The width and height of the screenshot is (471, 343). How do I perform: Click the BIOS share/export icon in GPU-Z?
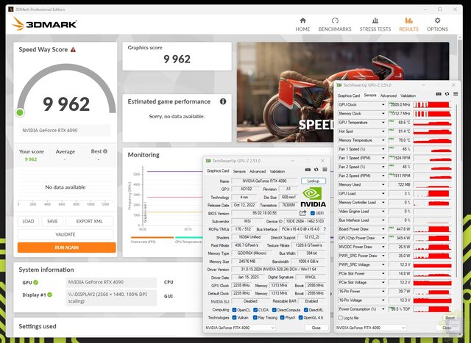[302, 213]
